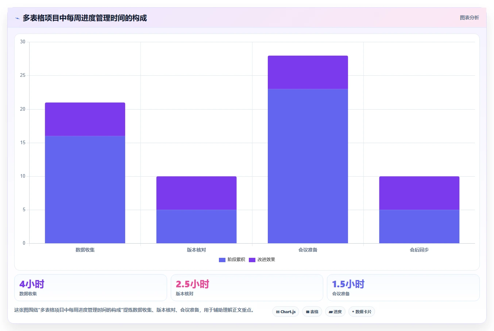Click the 数据收集 caption under the 4小时 value
Screen dimensions: 494x331
(x=28, y=294)
